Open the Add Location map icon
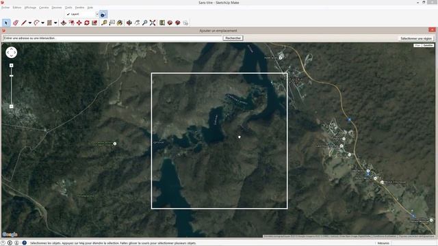Viewport: 438px width, 246px height. [x=162, y=23]
